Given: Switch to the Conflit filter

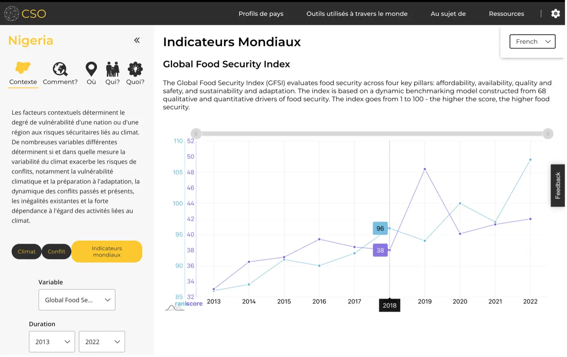Looking at the screenshot, I should 57,251.
